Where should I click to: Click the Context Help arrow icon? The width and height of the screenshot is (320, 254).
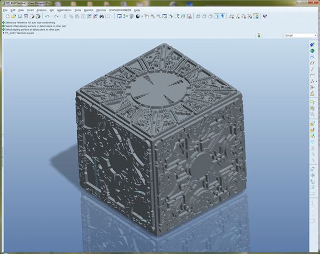pos(265,16)
